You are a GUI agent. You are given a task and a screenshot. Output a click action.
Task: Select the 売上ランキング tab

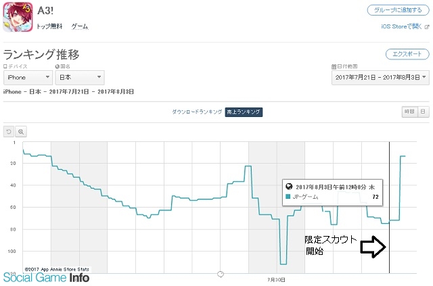pos(244,112)
